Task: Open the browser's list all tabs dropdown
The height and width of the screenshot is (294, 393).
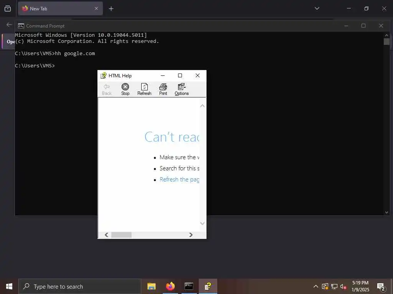Action: pyautogui.click(x=317, y=8)
